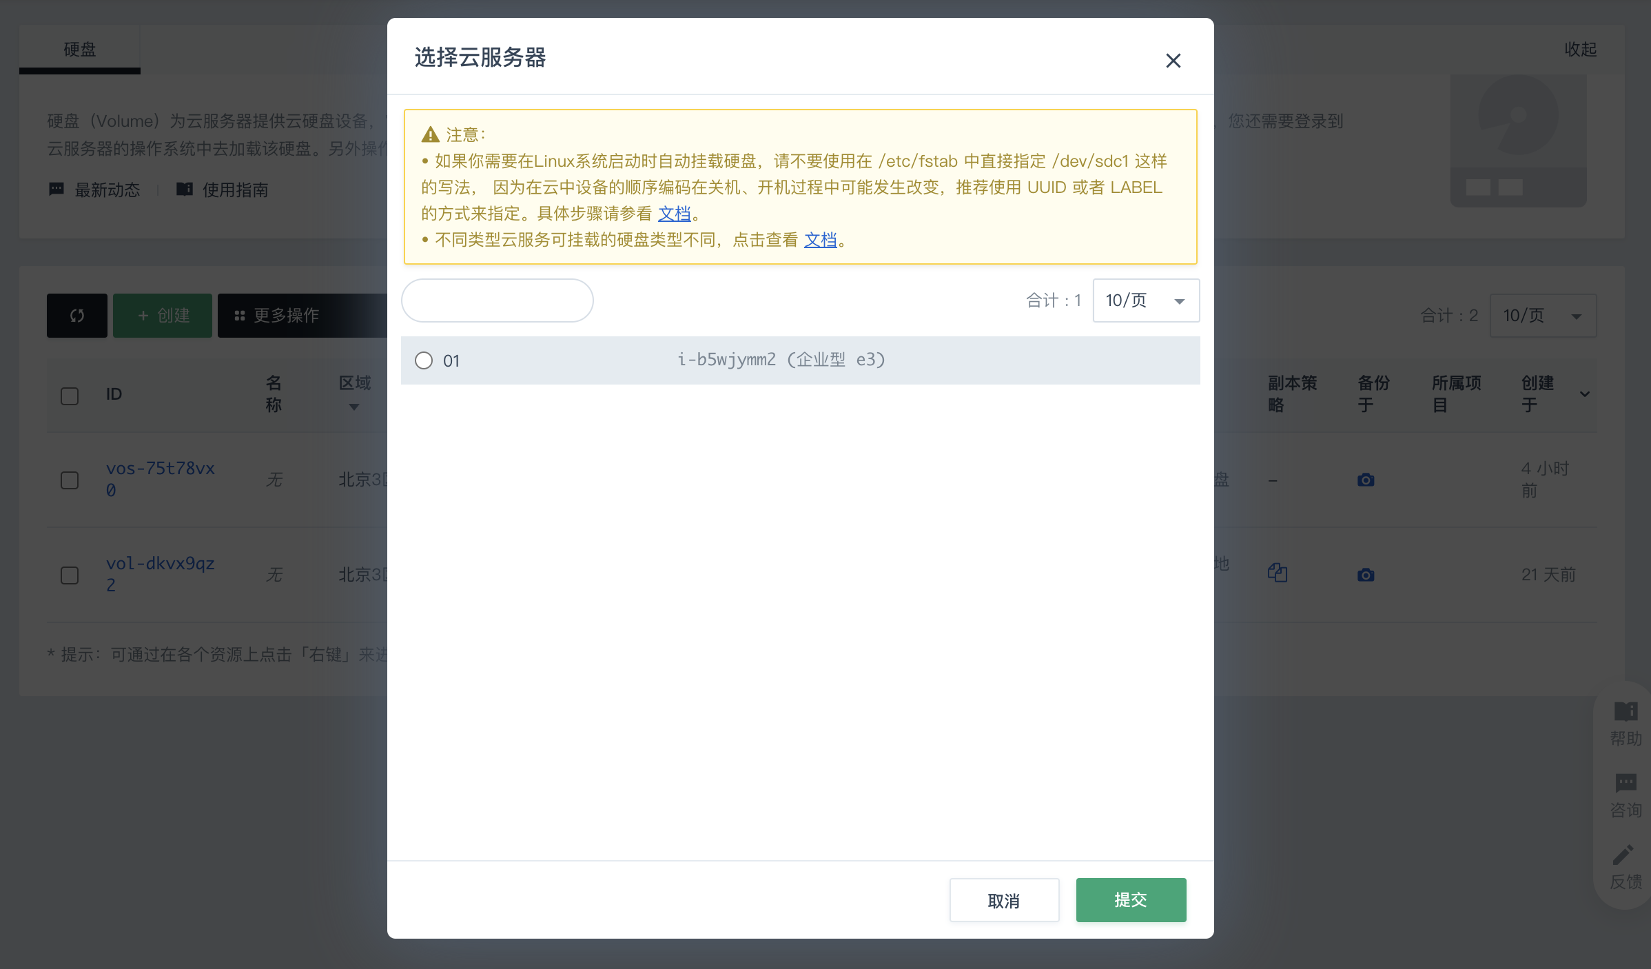Switch to the 硬盘 tab
This screenshot has height=969, width=1651.
[80, 50]
